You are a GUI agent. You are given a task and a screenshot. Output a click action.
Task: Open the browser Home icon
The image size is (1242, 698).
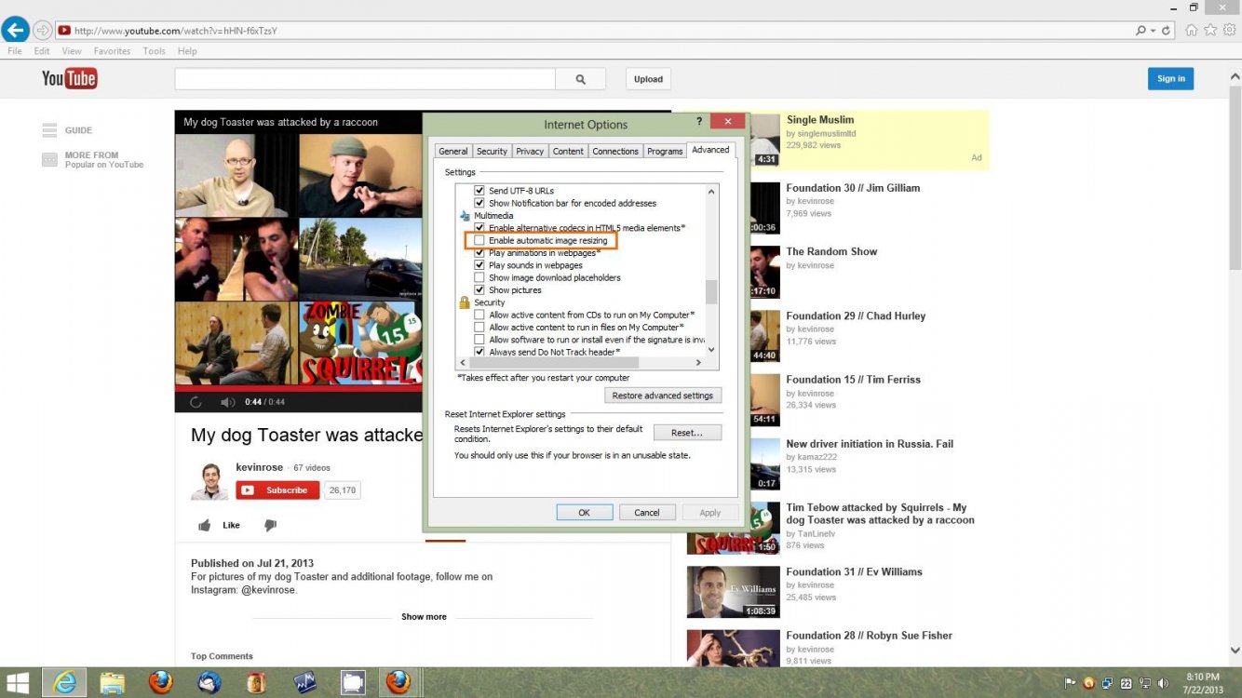1192,30
